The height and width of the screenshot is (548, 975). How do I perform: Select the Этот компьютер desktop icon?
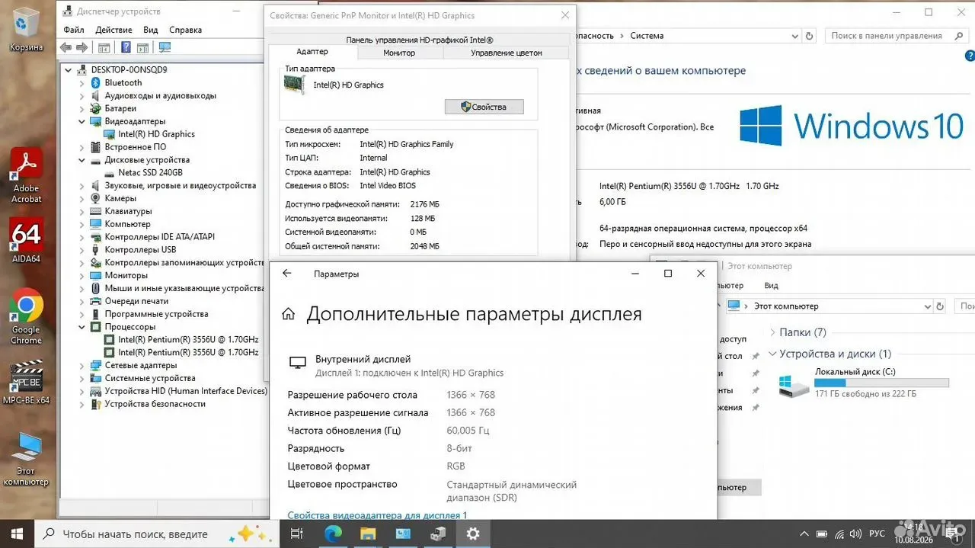[27, 459]
